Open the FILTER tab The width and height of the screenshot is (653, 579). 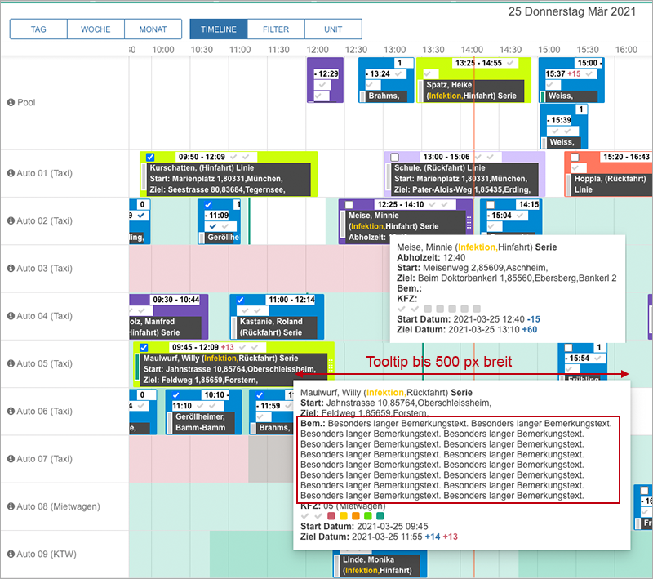tap(276, 29)
